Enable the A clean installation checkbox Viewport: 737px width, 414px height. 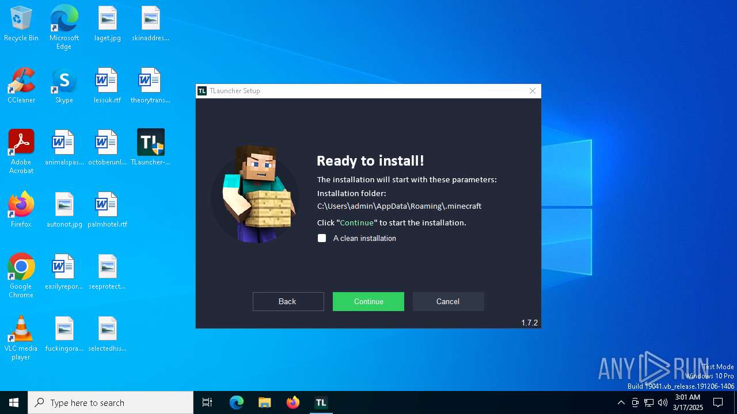[322, 238]
